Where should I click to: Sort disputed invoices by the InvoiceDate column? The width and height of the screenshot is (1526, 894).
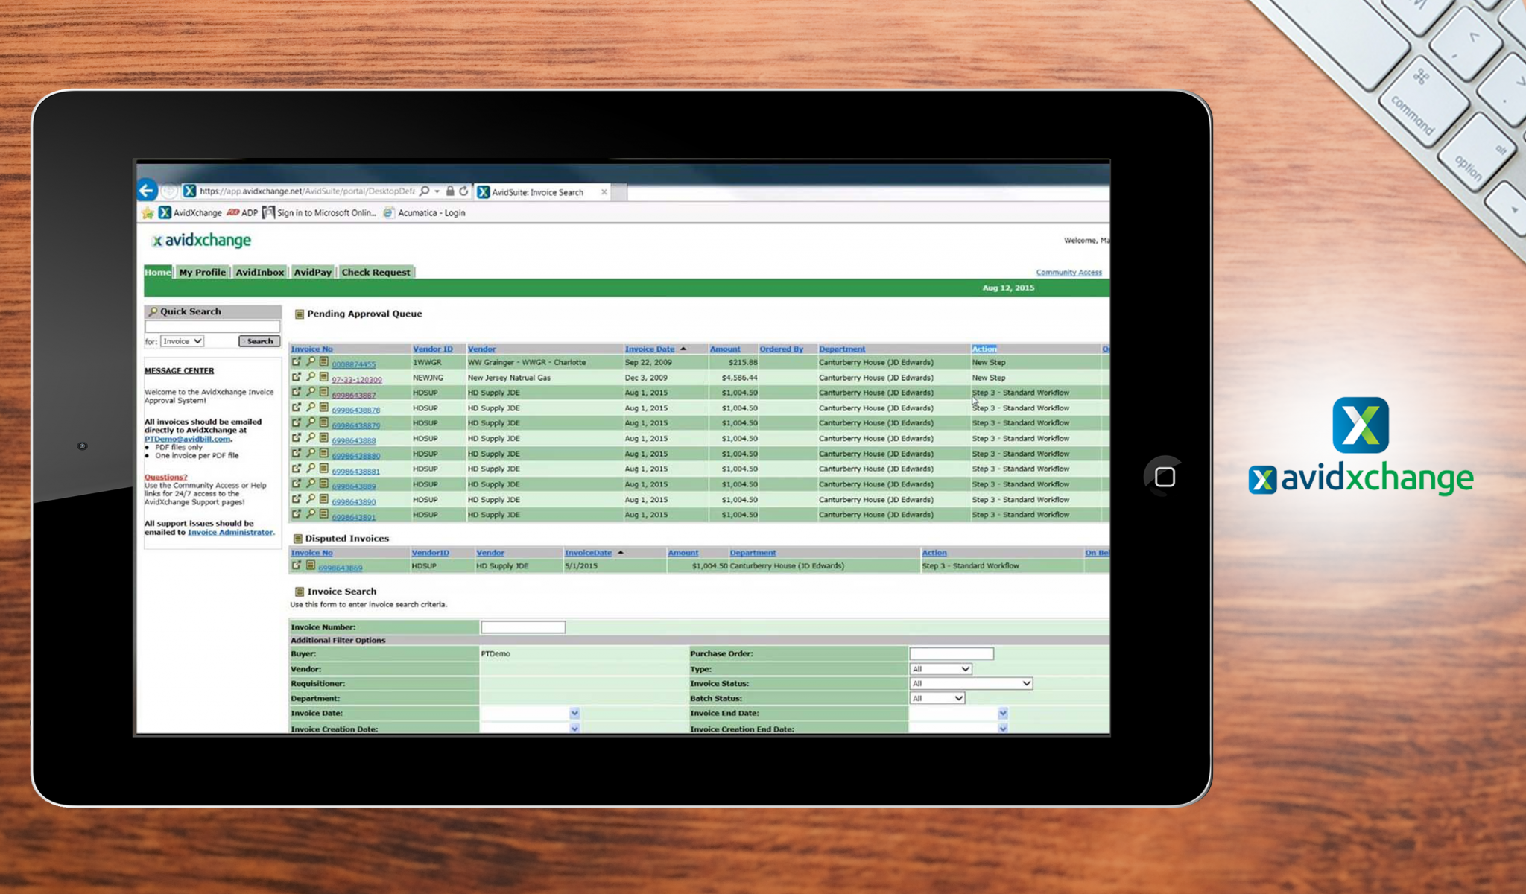pos(587,552)
